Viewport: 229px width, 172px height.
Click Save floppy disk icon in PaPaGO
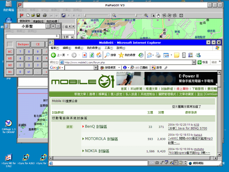pyautogui.click(x=38, y=15)
